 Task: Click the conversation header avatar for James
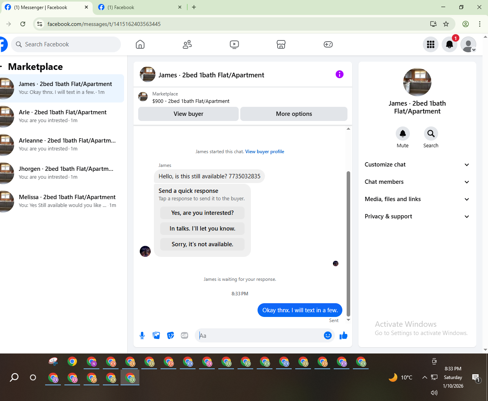tap(148, 74)
